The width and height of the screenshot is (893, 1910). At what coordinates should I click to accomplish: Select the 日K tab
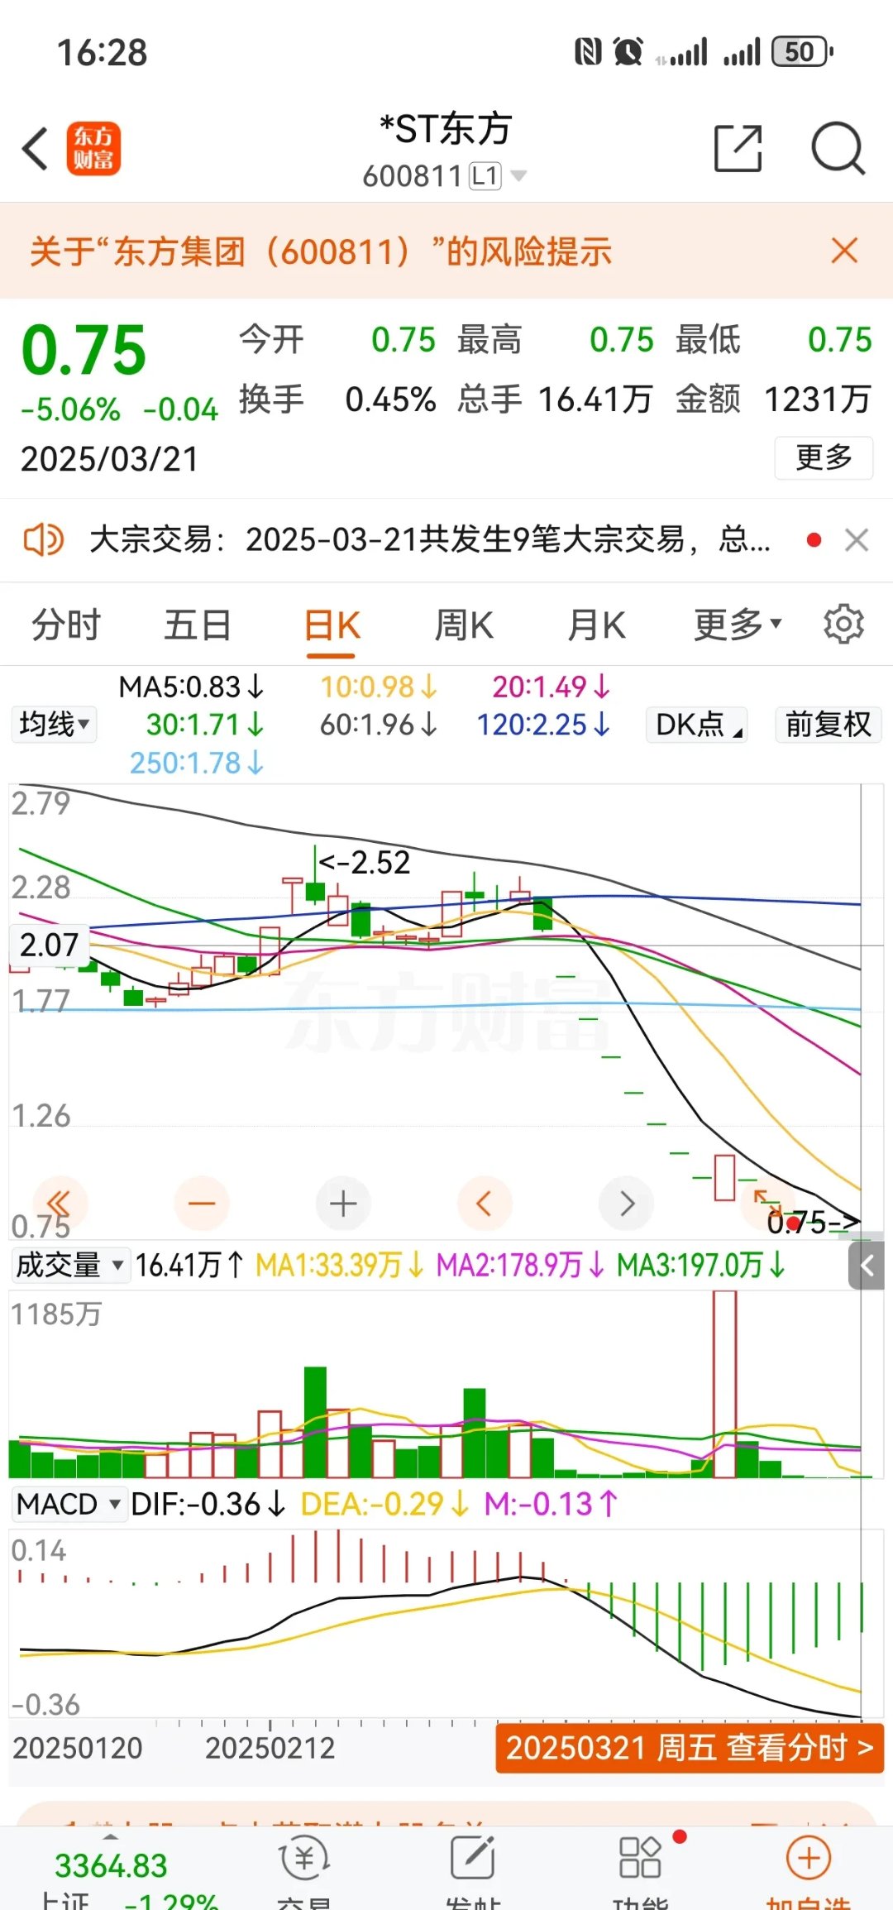[x=332, y=626]
